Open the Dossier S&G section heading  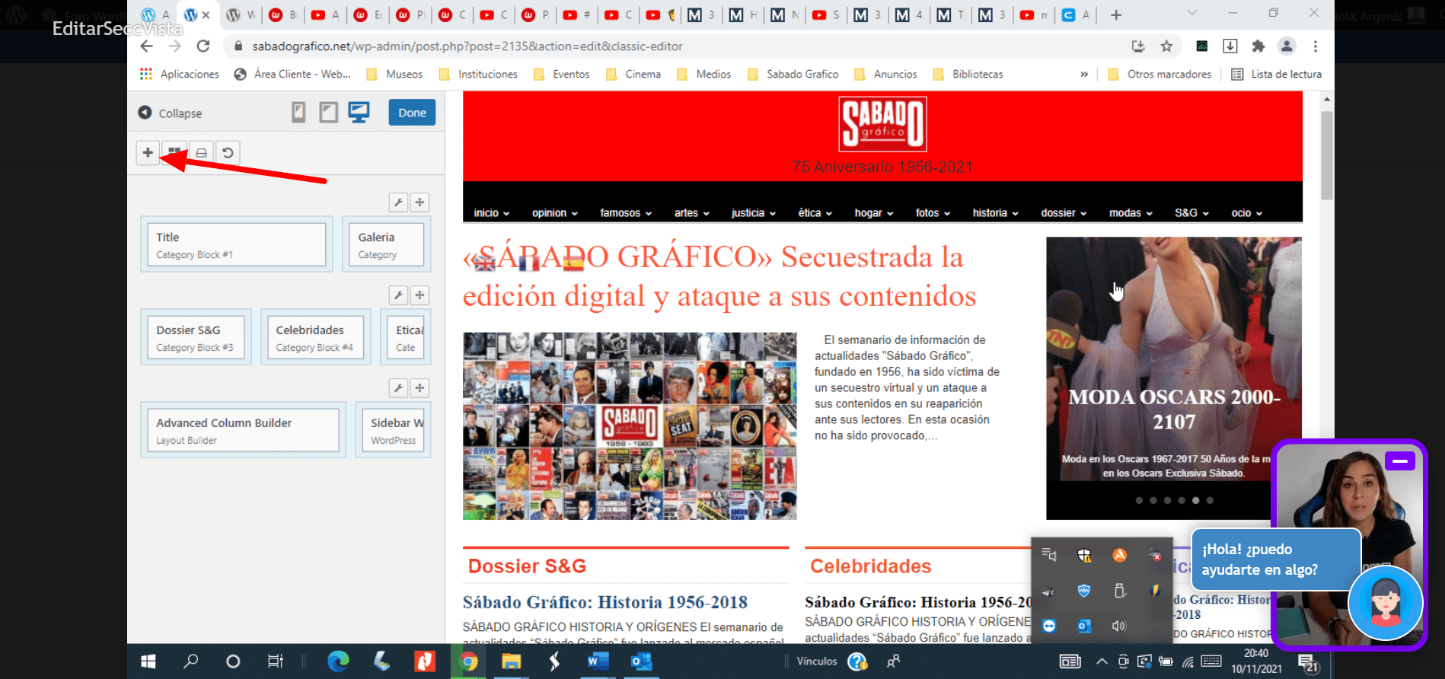pos(527,566)
